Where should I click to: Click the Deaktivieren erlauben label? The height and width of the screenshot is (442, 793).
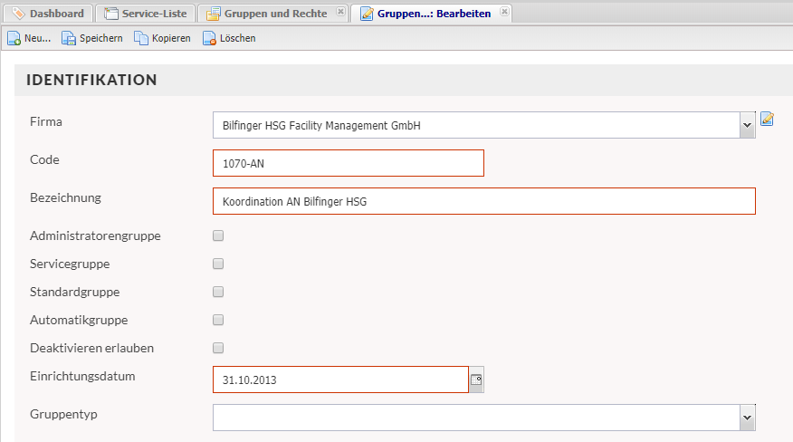click(x=91, y=349)
